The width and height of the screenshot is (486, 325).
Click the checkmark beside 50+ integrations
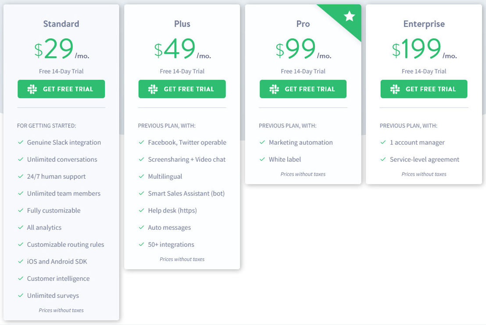(141, 244)
